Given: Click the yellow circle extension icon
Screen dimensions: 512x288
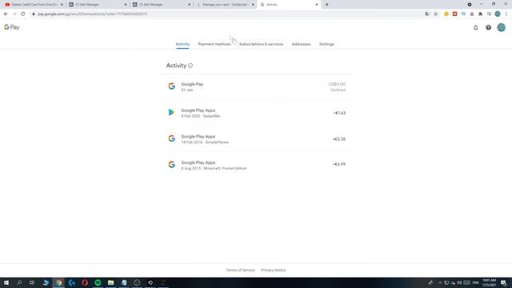Looking at the screenshot, I should (446, 14).
